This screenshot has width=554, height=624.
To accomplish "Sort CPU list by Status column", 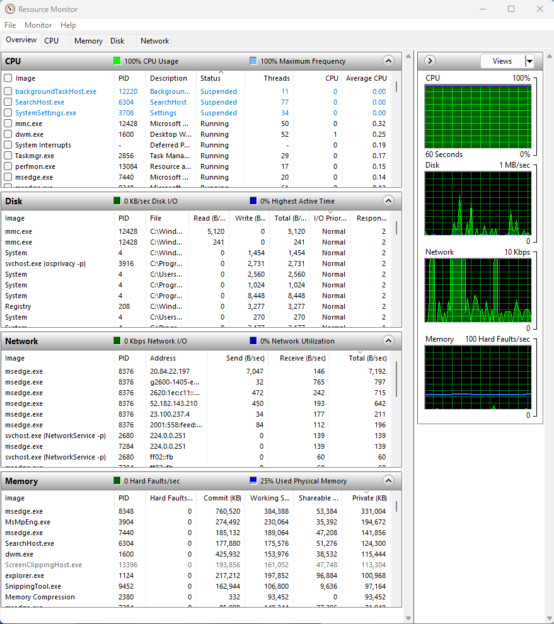I will 221,78.
